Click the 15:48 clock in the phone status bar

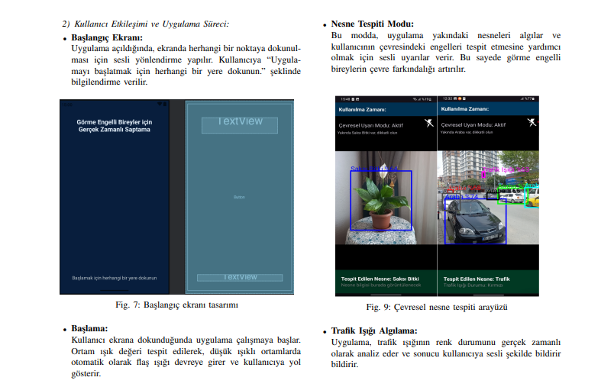pos(345,99)
